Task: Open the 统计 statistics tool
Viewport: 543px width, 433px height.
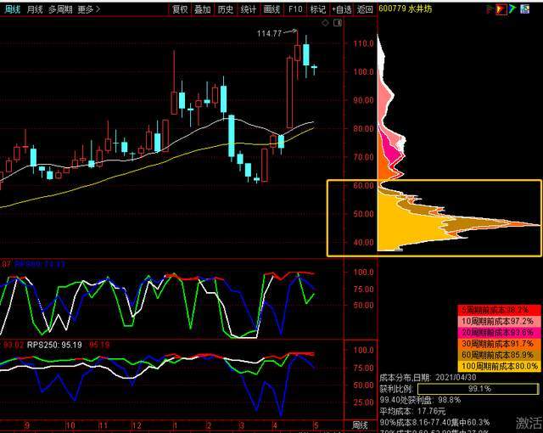Action: click(x=249, y=9)
